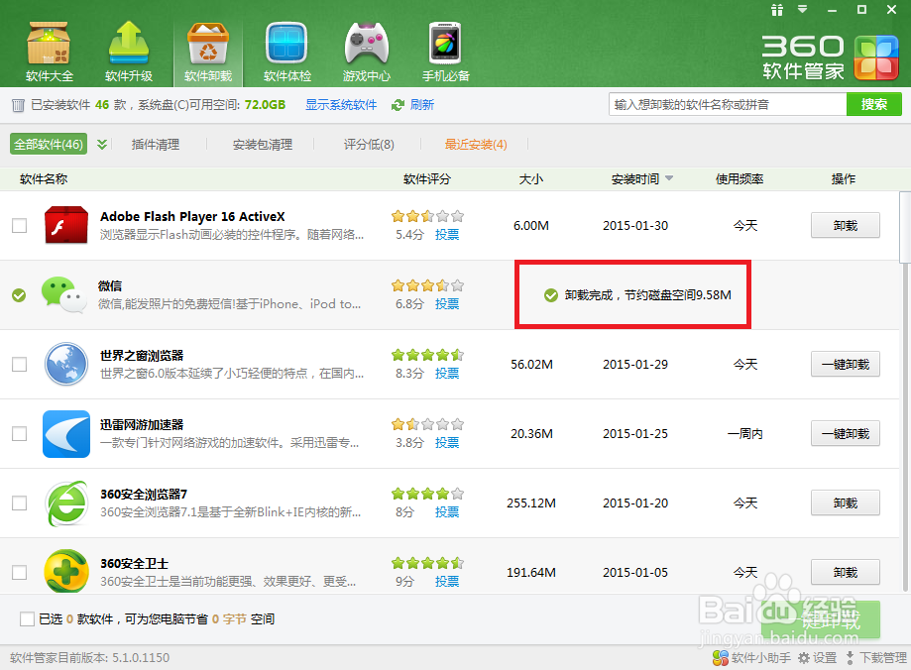Click the 软件名称 column header
Viewport: 911px width, 670px height.
tap(44, 179)
